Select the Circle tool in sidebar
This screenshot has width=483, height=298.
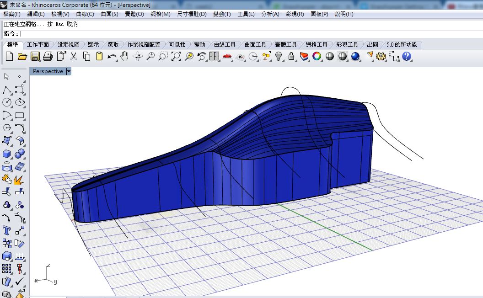point(7,102)
